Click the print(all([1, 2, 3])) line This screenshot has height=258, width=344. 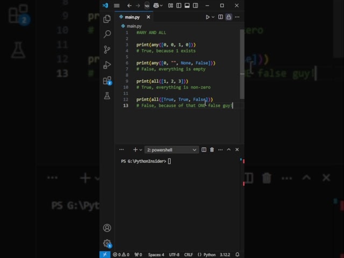162,81
